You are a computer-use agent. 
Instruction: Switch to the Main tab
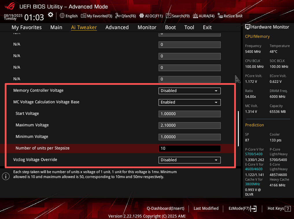coord(56,27)
